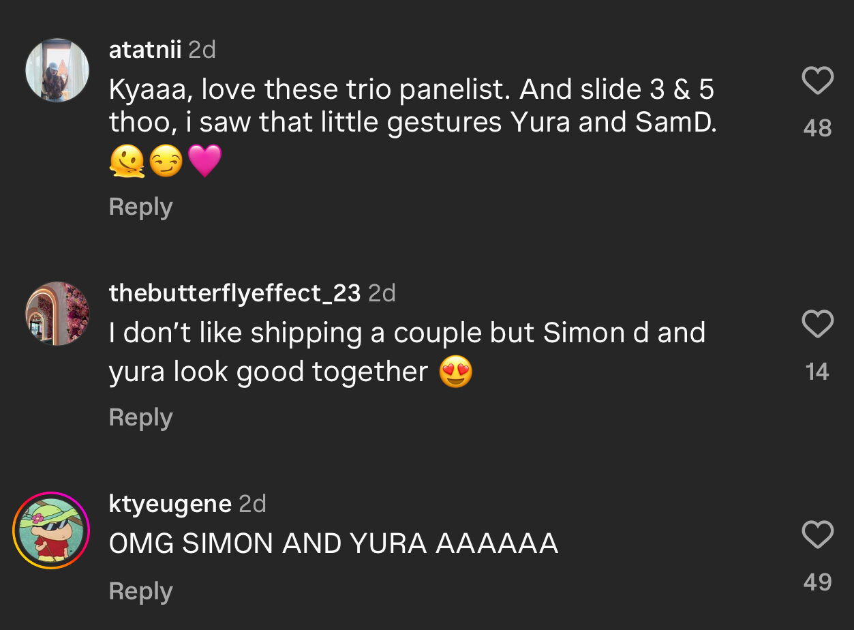The height and width of the screenshot is (630, 854).
Task: Reply to ktyeugene's comment
Action: (140, 591)
